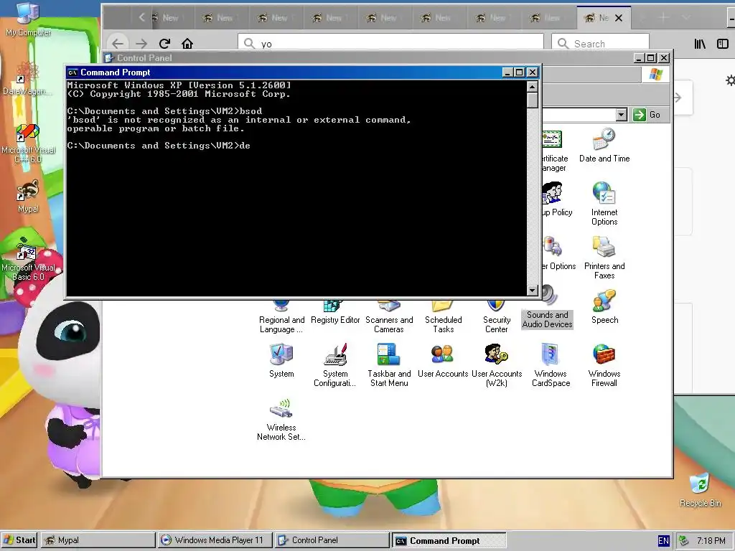Expand list all tabs chevron

(x=685, y=18)
